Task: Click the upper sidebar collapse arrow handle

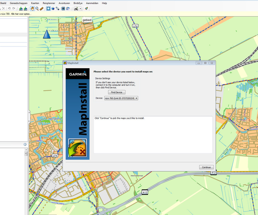Action: 29,113
